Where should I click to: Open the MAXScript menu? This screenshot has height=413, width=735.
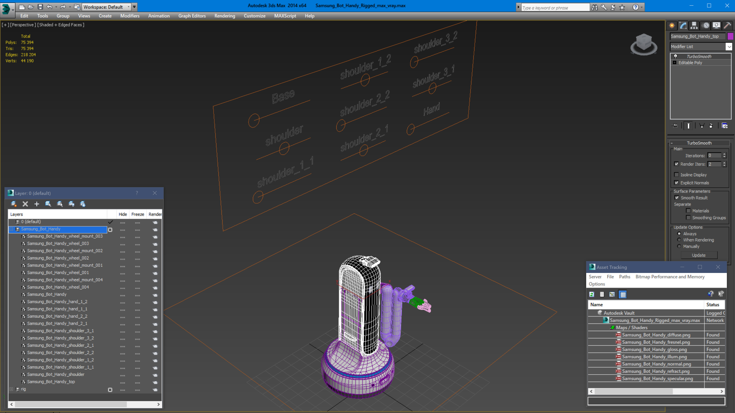pyautogui.click(x=285, y=16)
